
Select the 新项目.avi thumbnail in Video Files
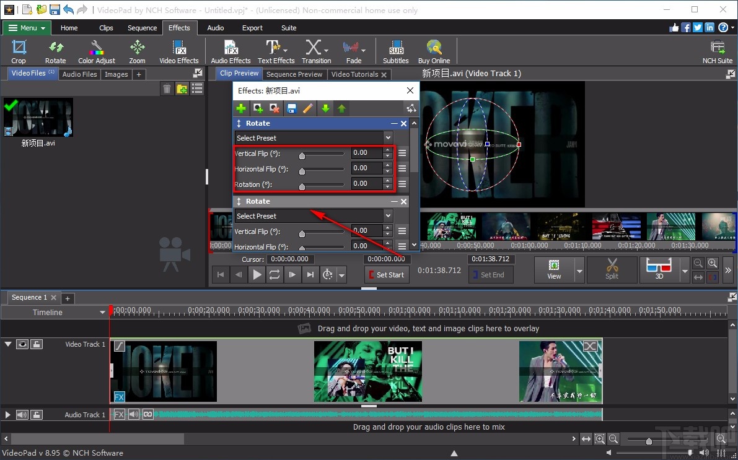(38, 117)
